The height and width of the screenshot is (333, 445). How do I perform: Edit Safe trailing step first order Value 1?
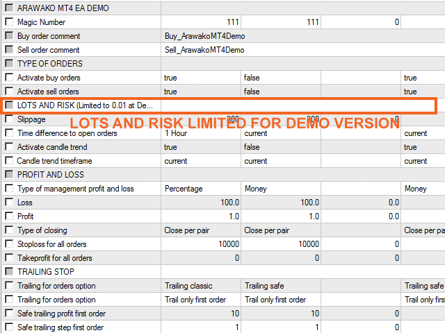201,327
